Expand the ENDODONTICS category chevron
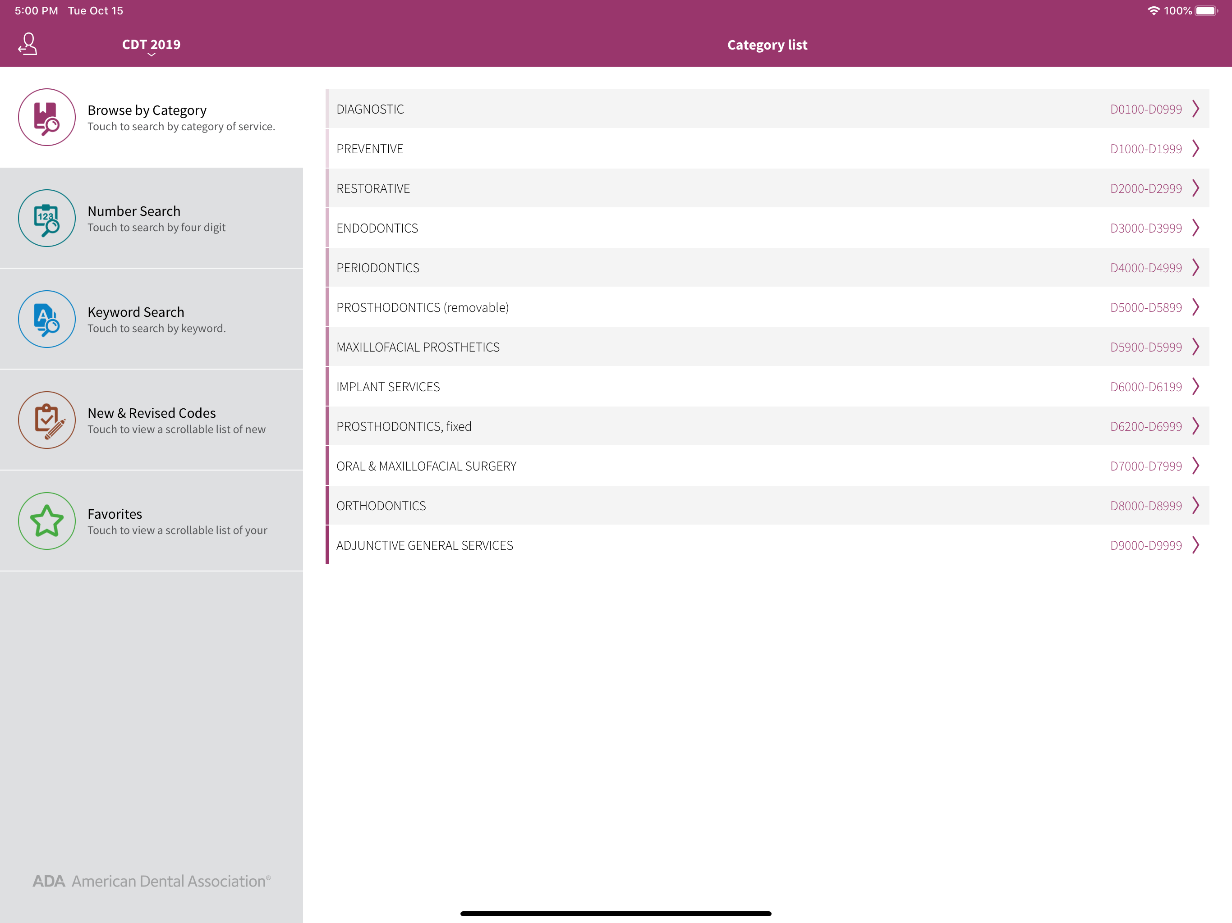Image resolution: width=1232 pixels, height=923 pixels. tap(1196, 228)
